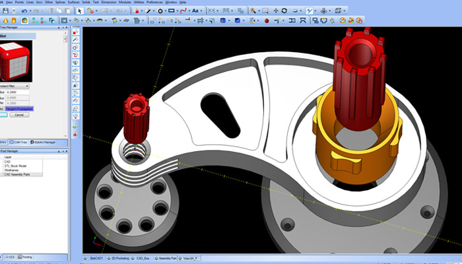Expand the 3D view cube dropdown arrow
The image size is (462, 264).
(346, 11)
